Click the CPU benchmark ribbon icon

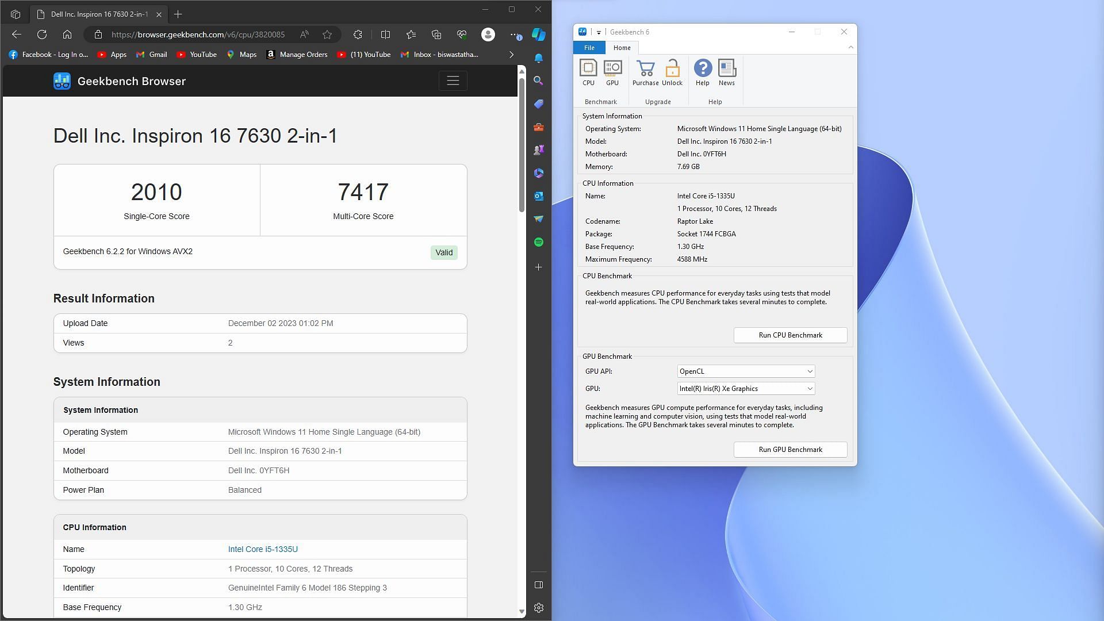[588, 72]
